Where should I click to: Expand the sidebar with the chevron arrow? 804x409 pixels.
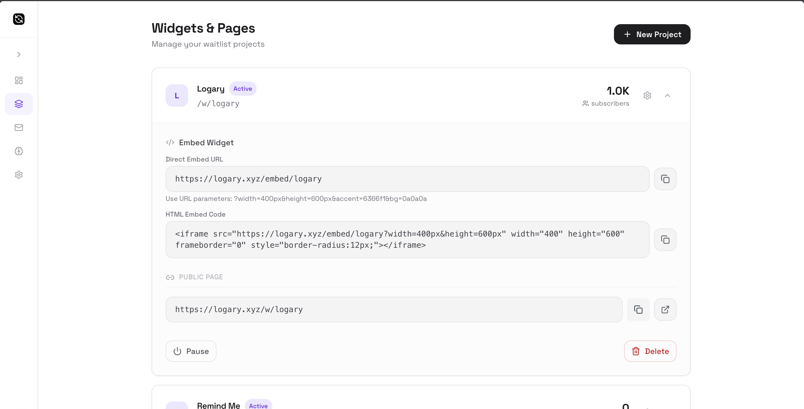19,55
